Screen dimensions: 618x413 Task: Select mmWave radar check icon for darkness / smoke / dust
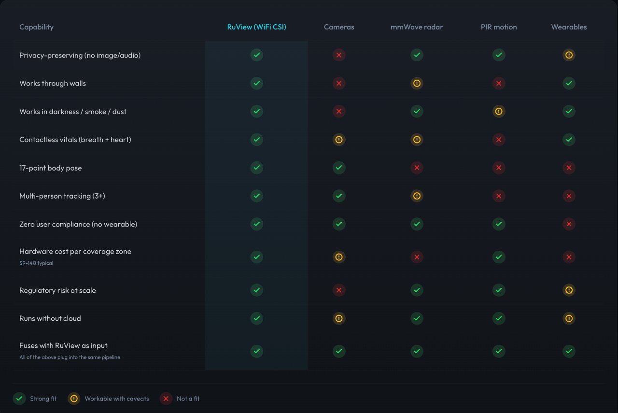[417, 112]
